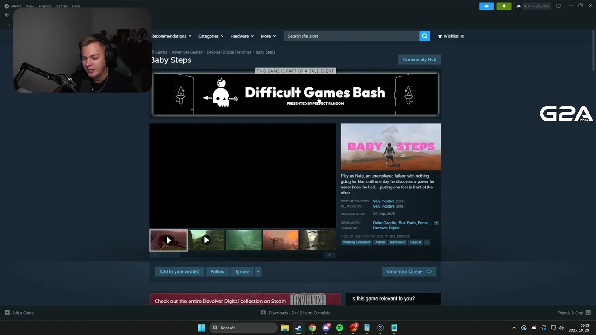
Task: Open the Devolver Digital collection banner
Action: (x=245, y=299)
